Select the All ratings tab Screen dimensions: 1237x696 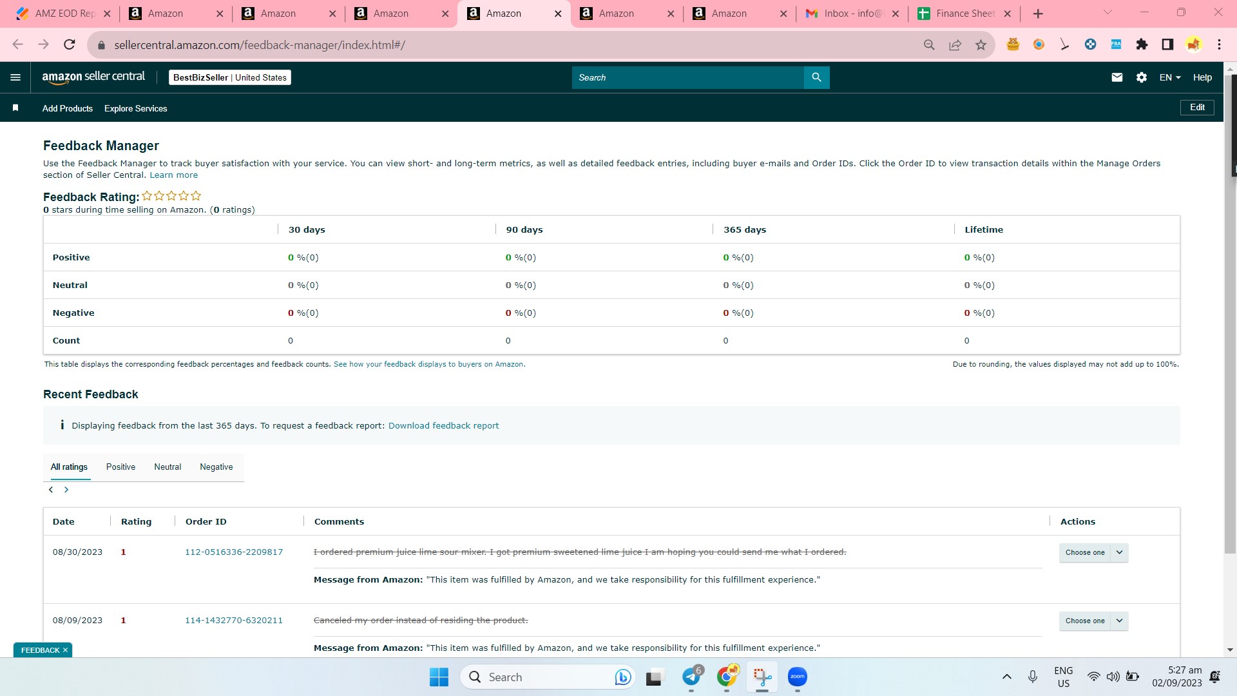point(69,467)
